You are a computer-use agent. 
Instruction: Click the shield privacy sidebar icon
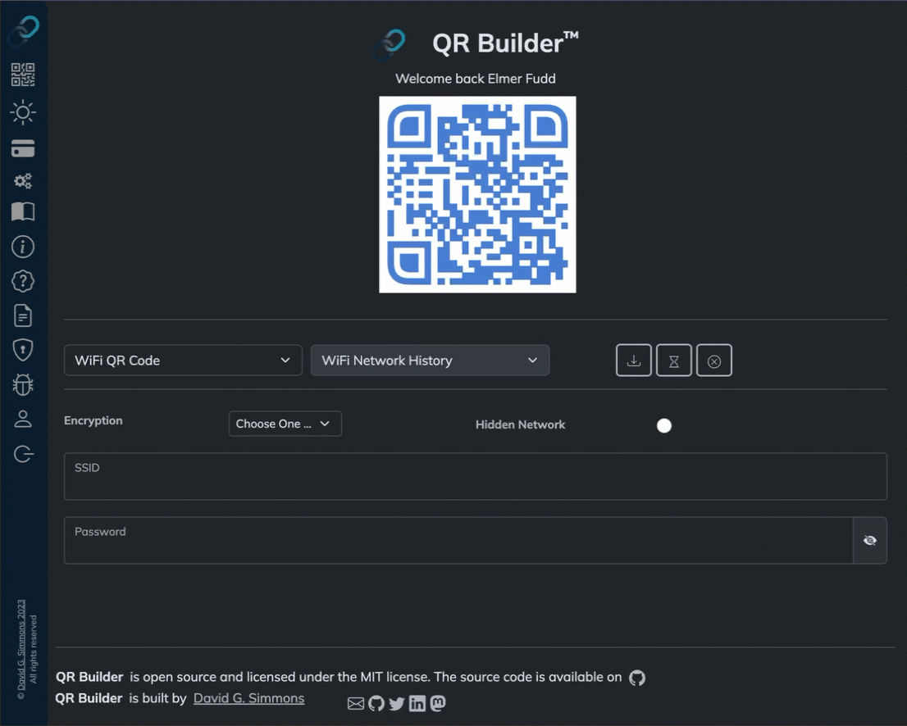pyautogui.click(x=23, y=350)
